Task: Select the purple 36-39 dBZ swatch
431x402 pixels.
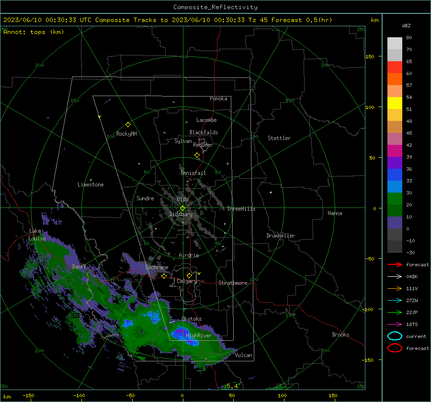Action: (395, 163)
